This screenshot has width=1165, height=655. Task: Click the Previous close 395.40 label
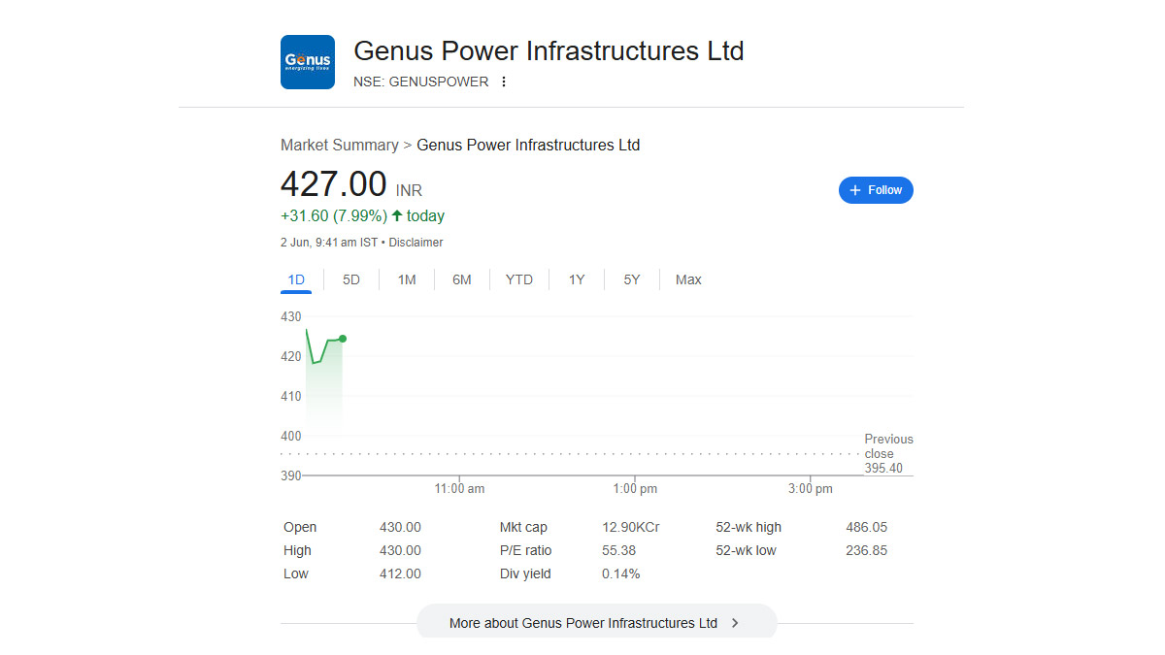point(887,453)
